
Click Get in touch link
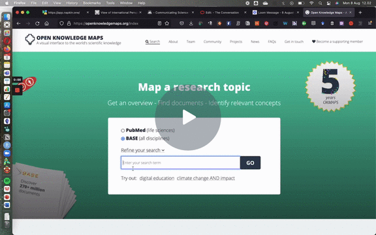(294, 42)
